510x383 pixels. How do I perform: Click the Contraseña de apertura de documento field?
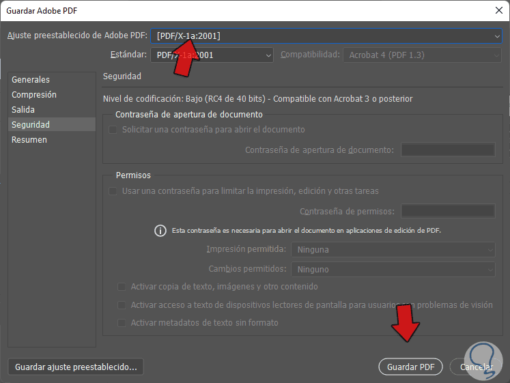click(x=448, y=150)
